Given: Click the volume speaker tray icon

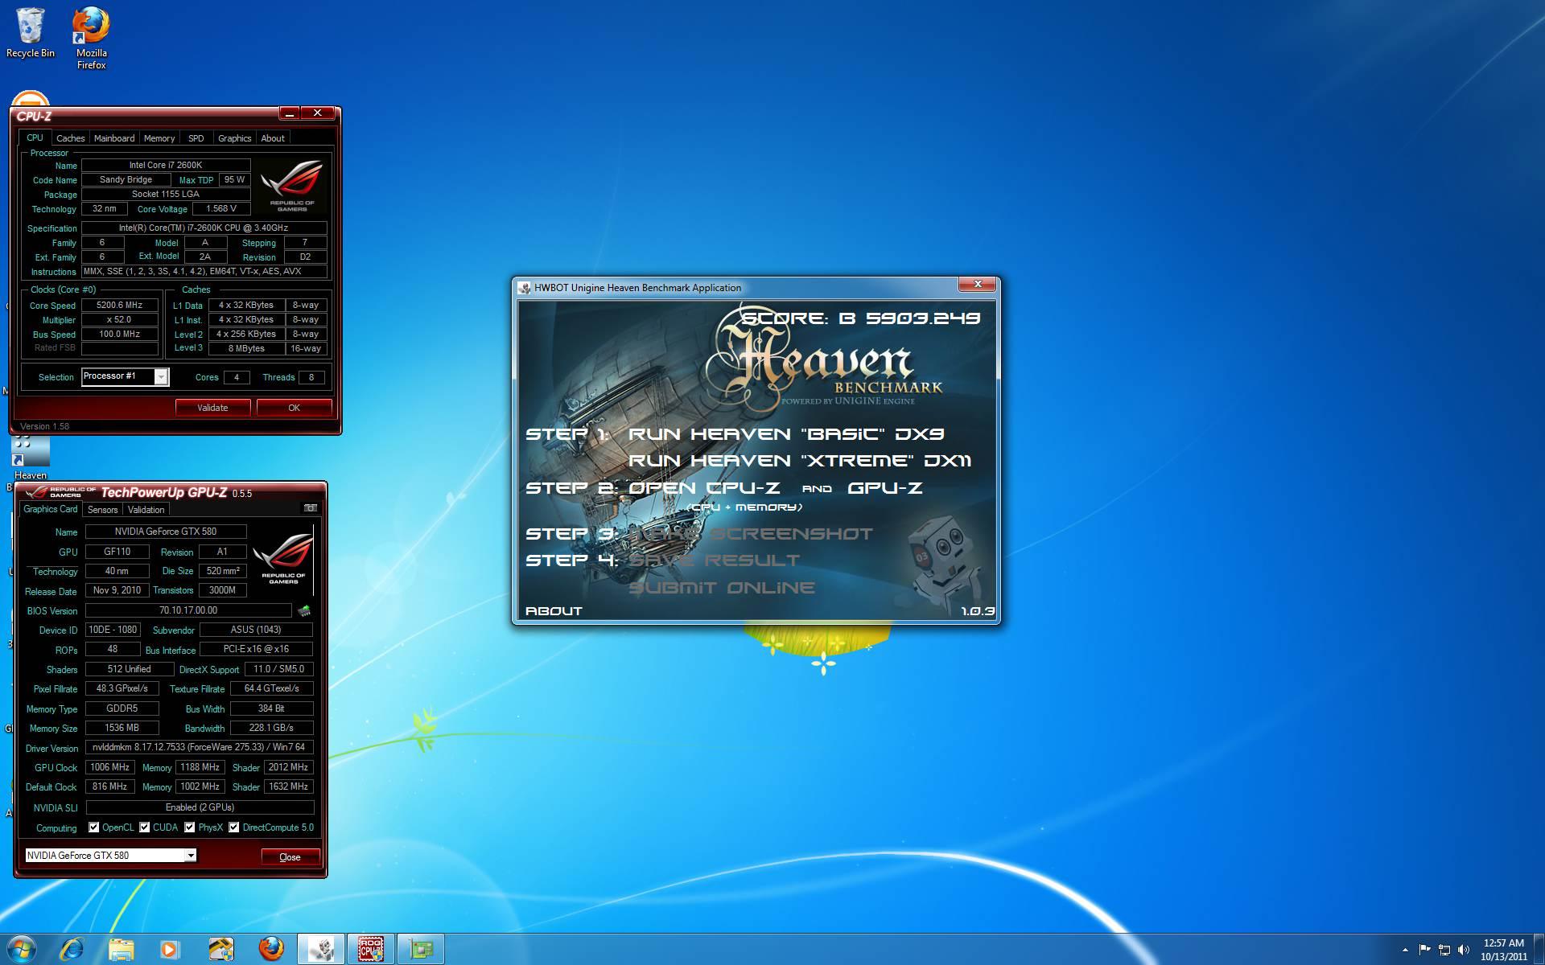Looking at the screenshot, I should [1464, 950].
